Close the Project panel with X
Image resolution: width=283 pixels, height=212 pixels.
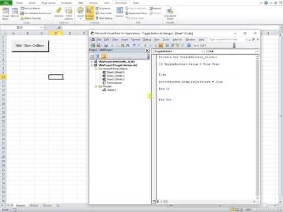(x=147, y=51)
